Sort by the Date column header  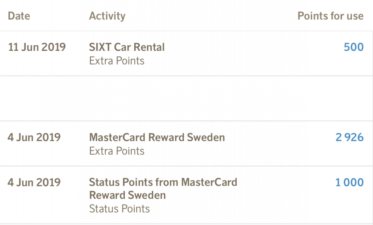(19, 16)
